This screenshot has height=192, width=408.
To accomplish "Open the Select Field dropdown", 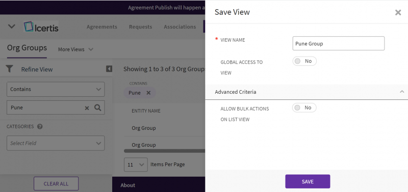I will (56, 143).
